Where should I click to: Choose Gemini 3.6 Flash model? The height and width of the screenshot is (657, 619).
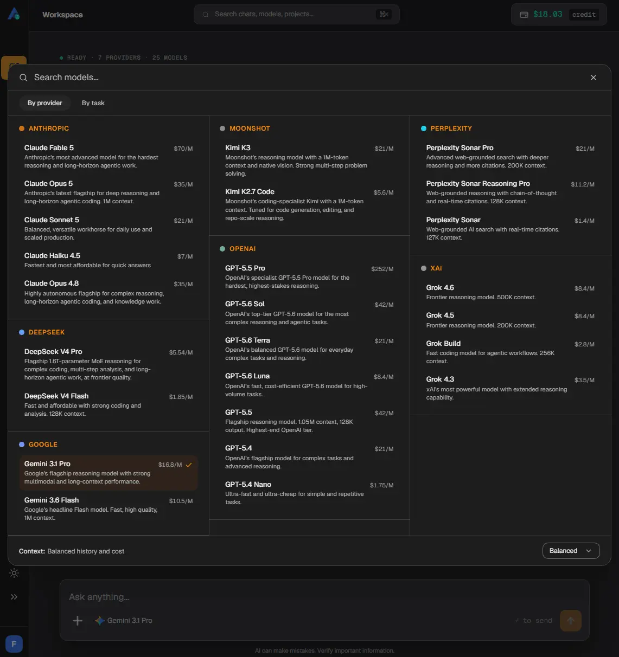pos(109,508)
